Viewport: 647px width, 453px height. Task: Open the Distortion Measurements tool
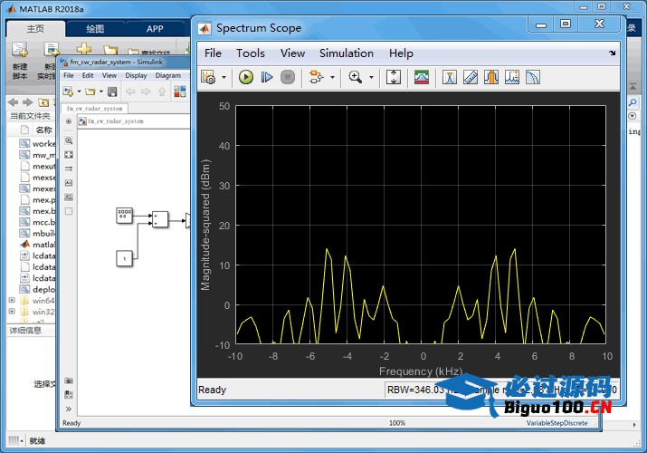click(x=512, y=78)
